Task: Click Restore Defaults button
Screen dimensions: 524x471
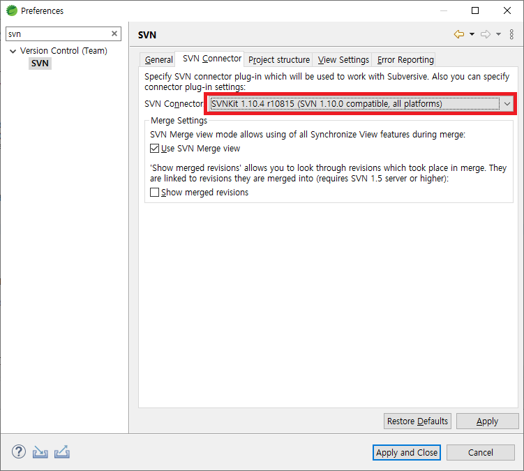Action: pos(417,421)
